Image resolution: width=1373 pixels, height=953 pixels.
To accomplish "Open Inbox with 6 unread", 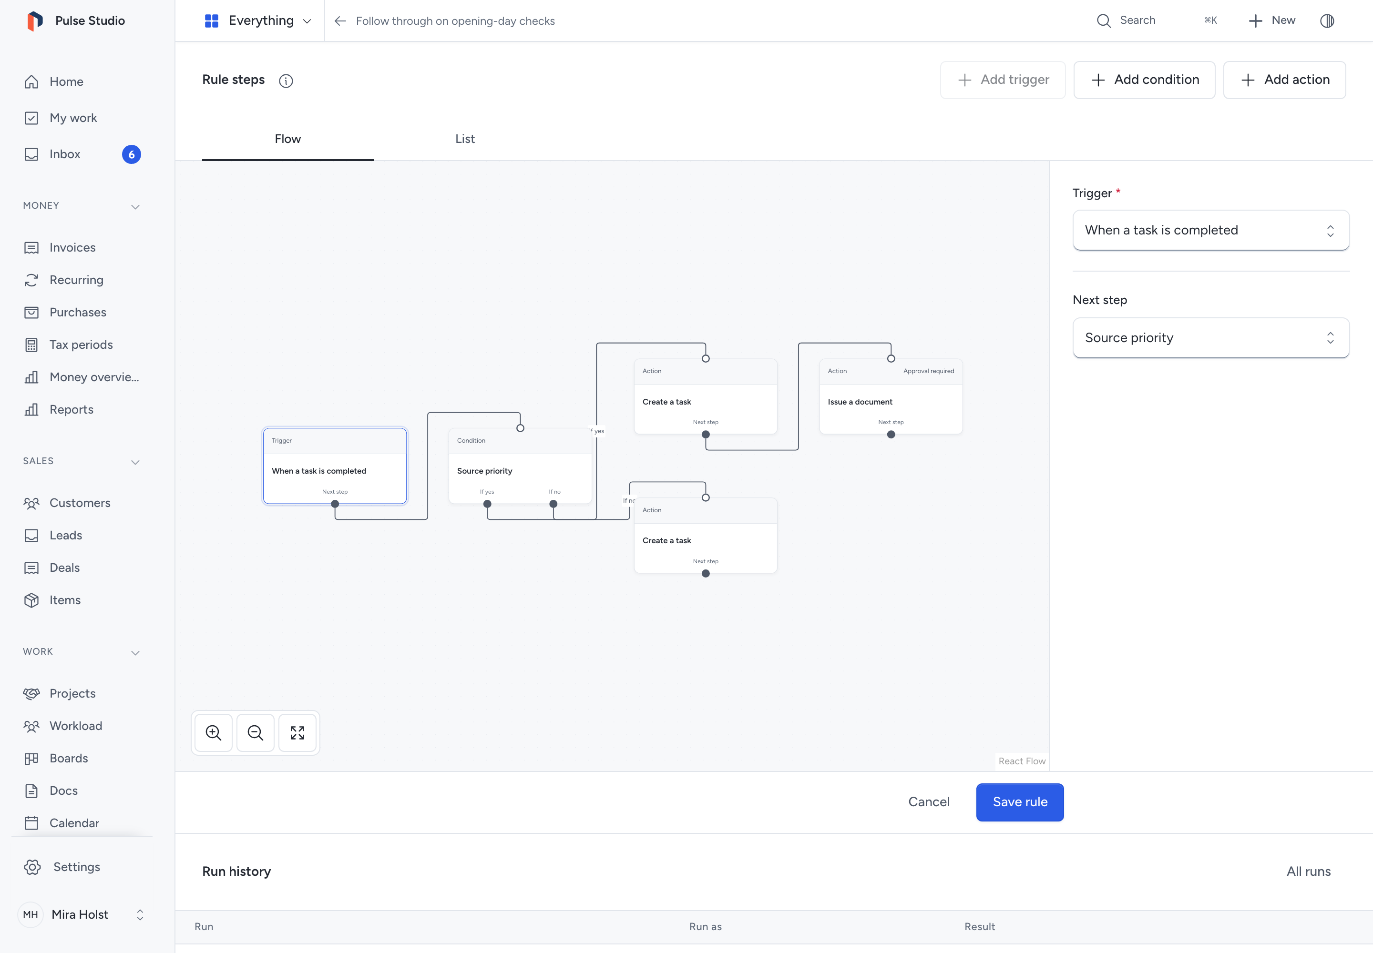I will pos(82,154).
